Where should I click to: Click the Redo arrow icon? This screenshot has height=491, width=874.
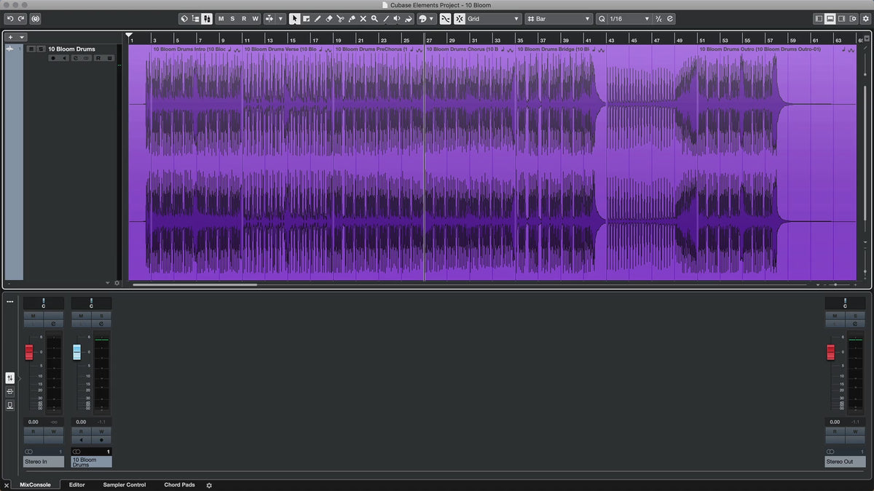tap(21, 19)
